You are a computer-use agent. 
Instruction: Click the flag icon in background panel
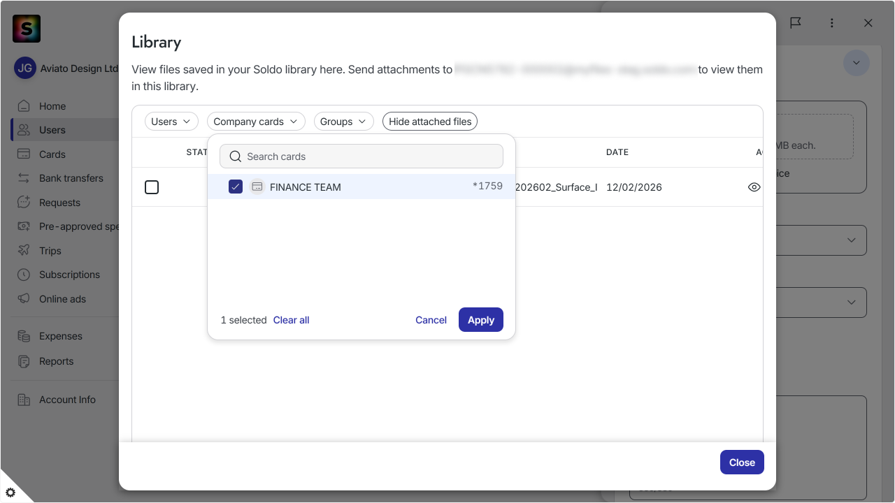(796, 23)
